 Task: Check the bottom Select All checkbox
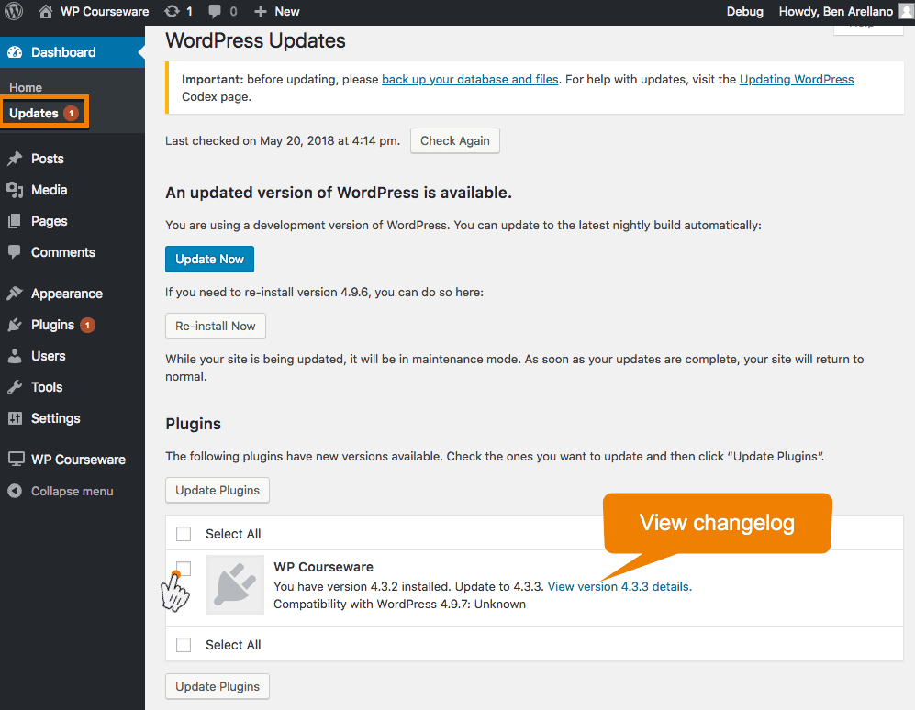(x=184, y=645)
